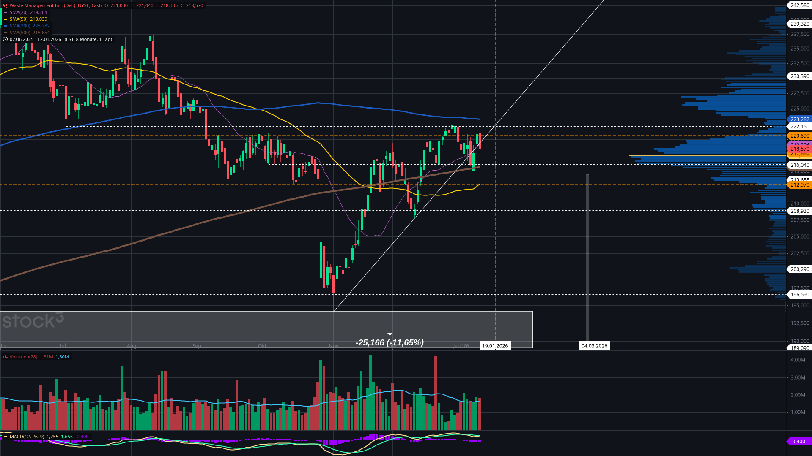The image size is (812, 456).
Task: Click the -25,166 (-11,65%) measurement label
Action: pyautogui.click(x=390, y=342)
